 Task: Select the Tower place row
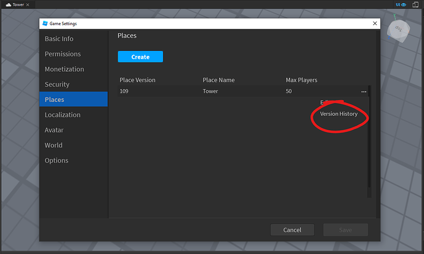pos(242,91)
